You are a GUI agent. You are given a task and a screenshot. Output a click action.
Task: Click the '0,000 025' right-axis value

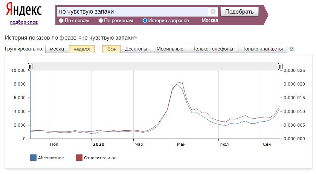(294, 70)
